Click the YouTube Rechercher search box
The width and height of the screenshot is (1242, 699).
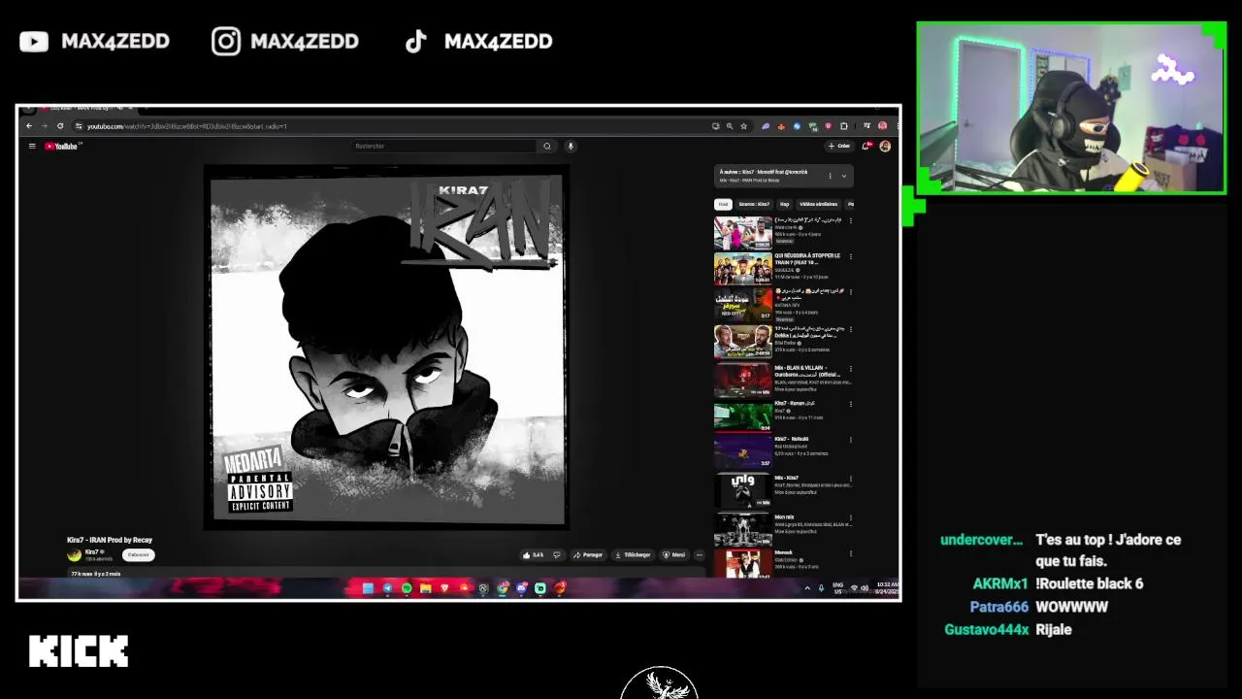tap(444, 147)
